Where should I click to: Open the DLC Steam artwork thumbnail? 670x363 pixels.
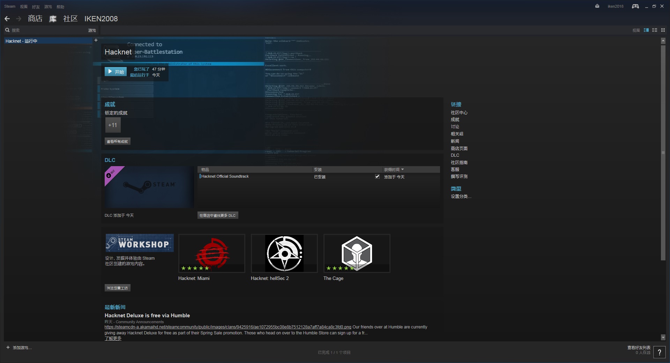[x=149, y=187]
